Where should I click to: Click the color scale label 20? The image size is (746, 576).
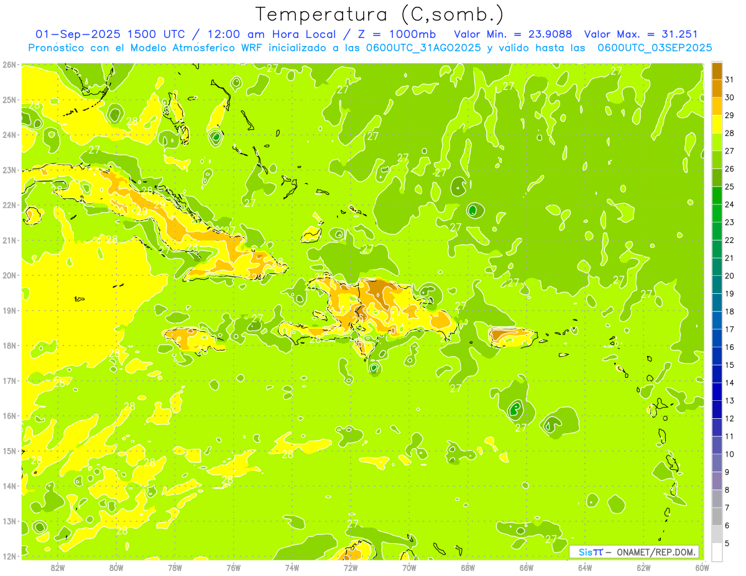[x=729, y=276]
